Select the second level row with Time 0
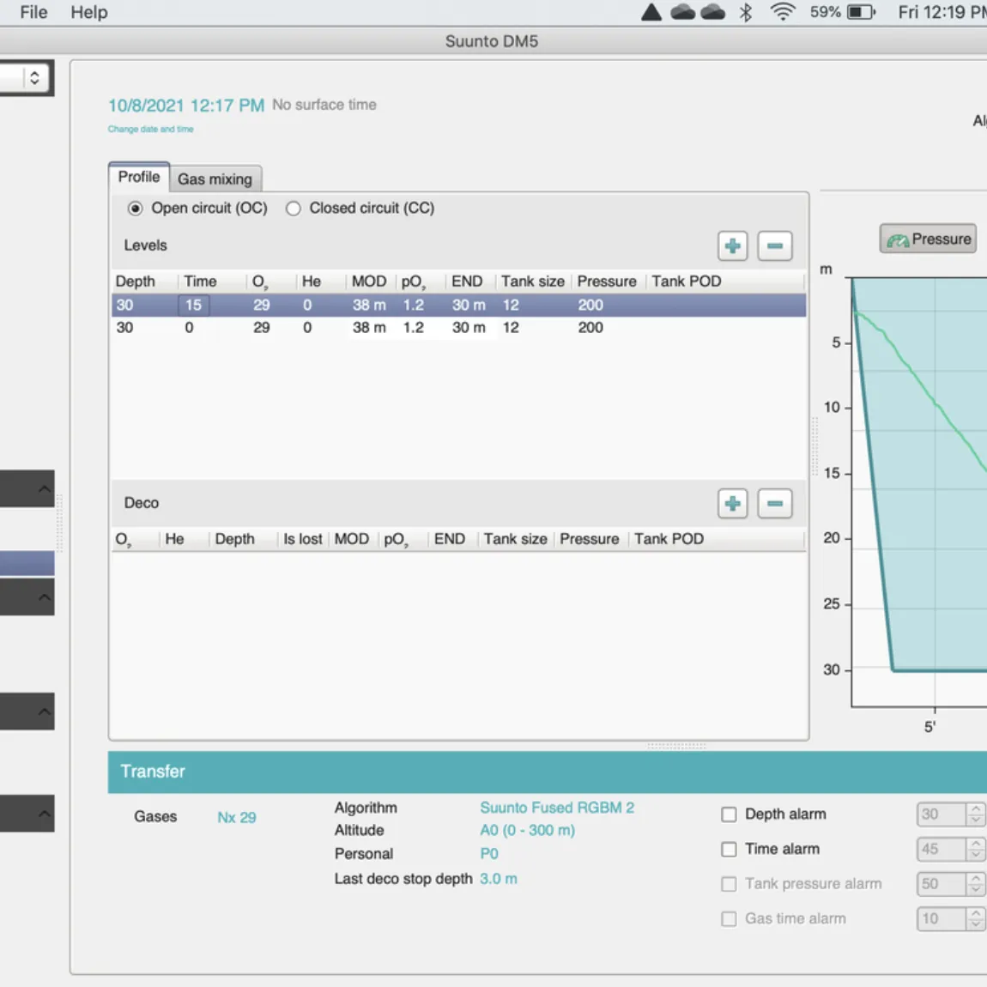Viewport: 987px width, 987px height. click(458, 328)
